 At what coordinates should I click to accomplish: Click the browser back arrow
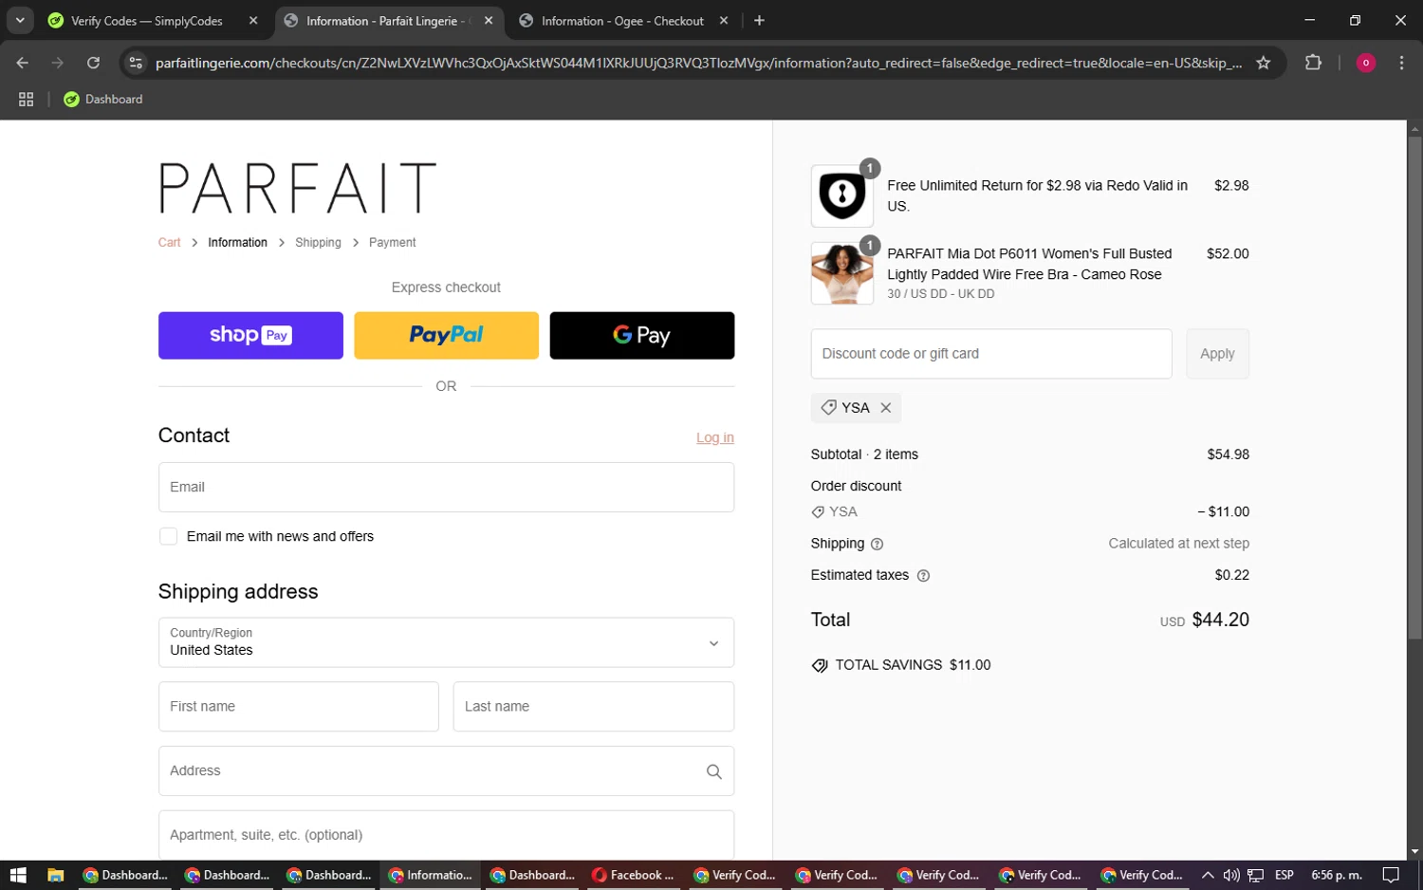coord(23,63)
